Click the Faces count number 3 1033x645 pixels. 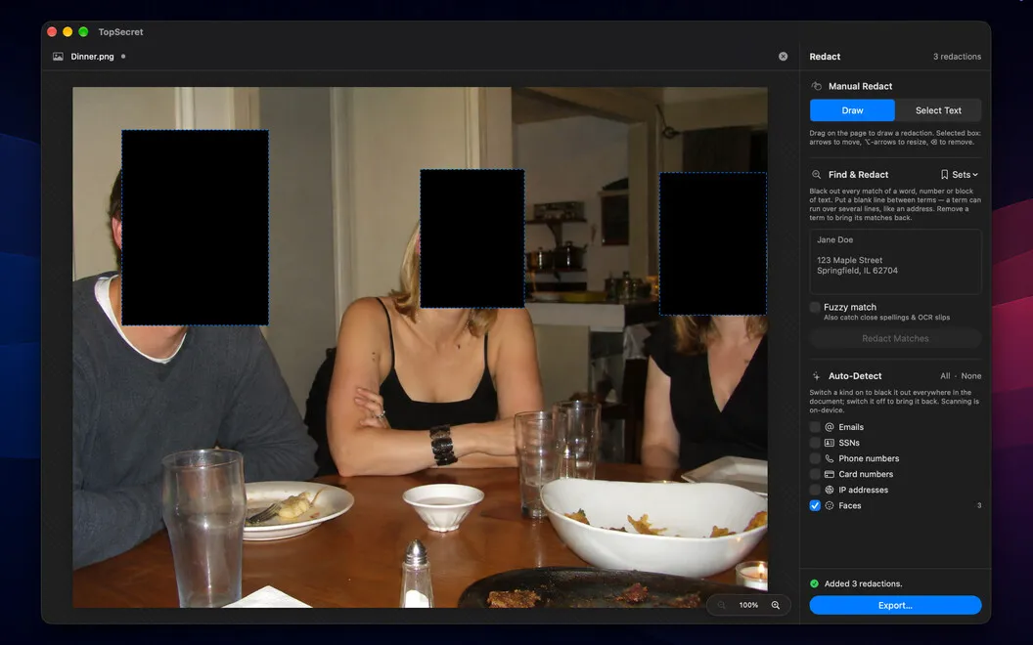coord(979,505)
